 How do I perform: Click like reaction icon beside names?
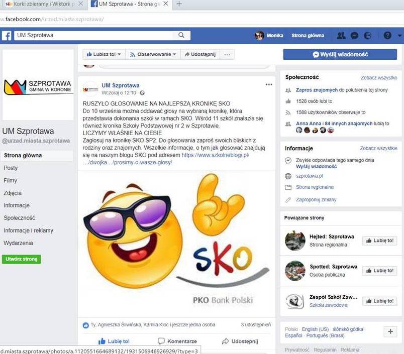(86, 325)
